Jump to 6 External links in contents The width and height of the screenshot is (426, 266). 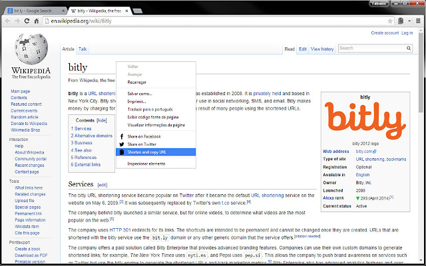pyautogui.click(x=86, y=164)
